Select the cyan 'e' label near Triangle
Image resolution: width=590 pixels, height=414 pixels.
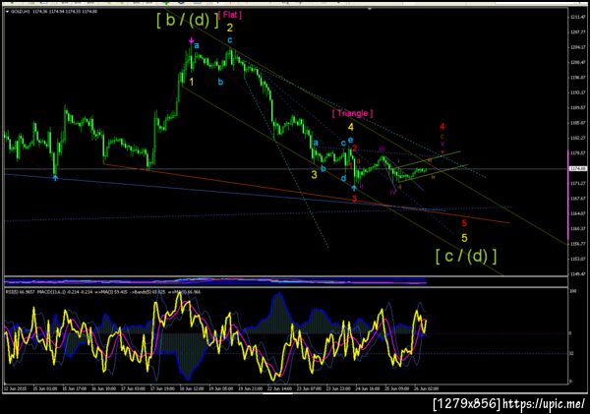pyautogui.click(x=350, y=141)
